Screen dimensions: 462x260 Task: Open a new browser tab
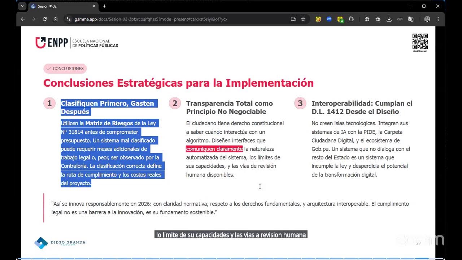pyautogui.click(x=105, y=6)
